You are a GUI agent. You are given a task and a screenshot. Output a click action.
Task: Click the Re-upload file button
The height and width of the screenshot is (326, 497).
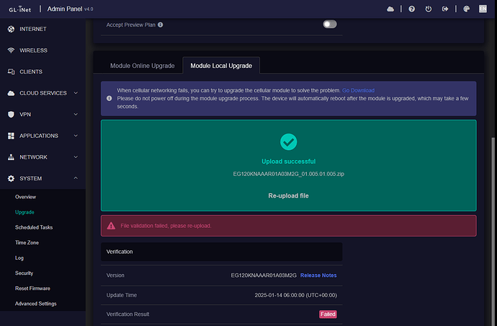click(288, 195)
